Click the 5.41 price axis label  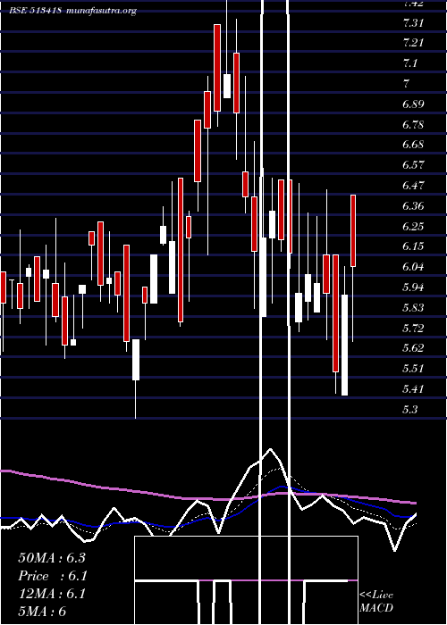(413, 388)
